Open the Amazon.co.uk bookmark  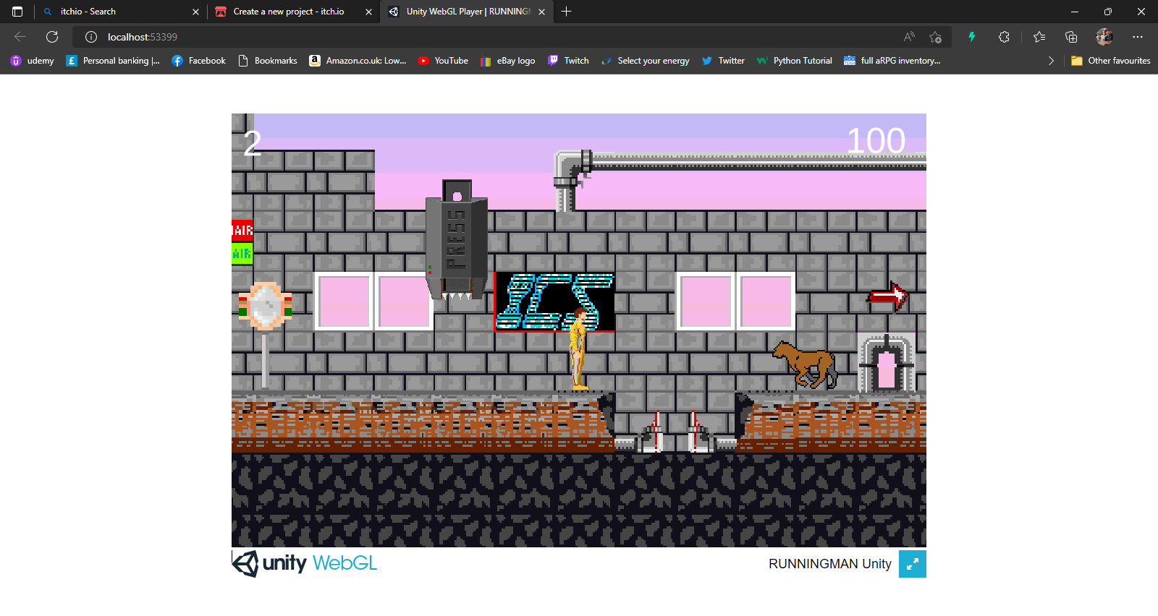pyautogui.click(x=358, y=61)
